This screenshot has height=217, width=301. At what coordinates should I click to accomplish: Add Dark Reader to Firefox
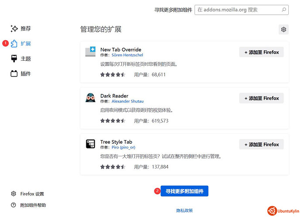(261, 98)
